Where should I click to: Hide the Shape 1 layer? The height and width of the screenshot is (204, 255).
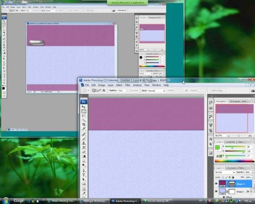(x=216, y=191)
